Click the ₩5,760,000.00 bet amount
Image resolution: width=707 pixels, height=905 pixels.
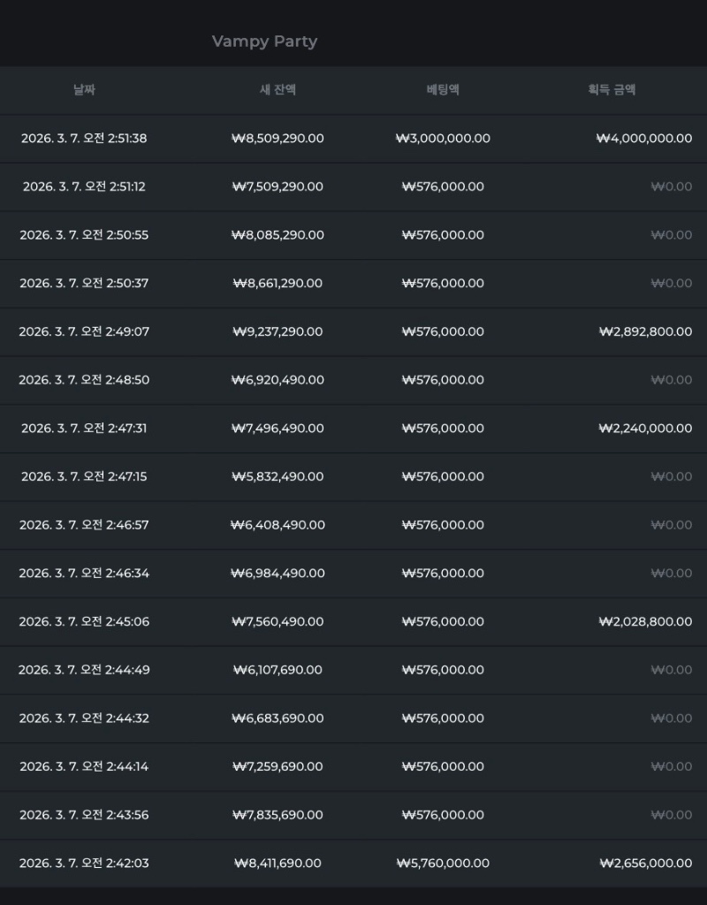(443, 863)
